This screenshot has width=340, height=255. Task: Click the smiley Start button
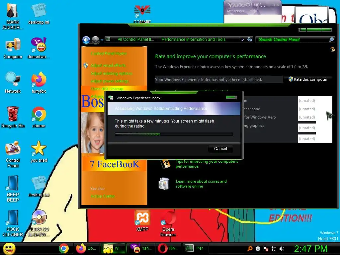[9, 248]
